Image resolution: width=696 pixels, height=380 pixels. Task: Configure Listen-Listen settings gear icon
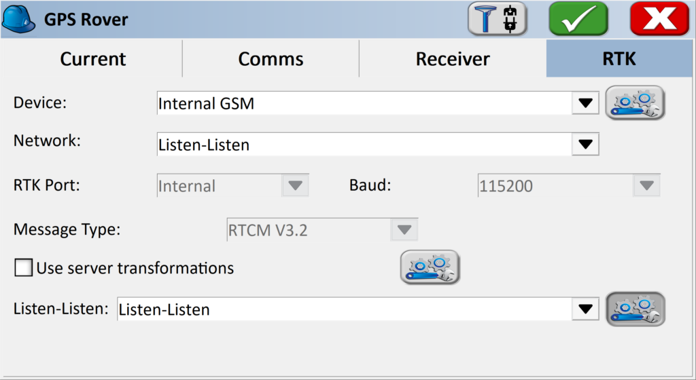click(x=635, y=309)
